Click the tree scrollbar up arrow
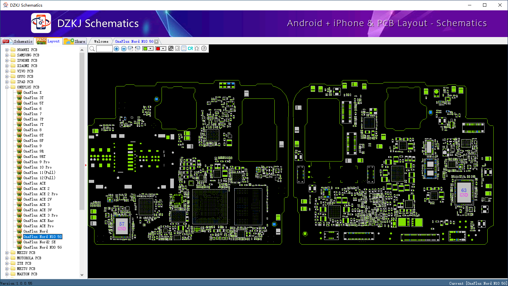The width and height of the screenshot is (508, 286). click(x=82, y=50)
